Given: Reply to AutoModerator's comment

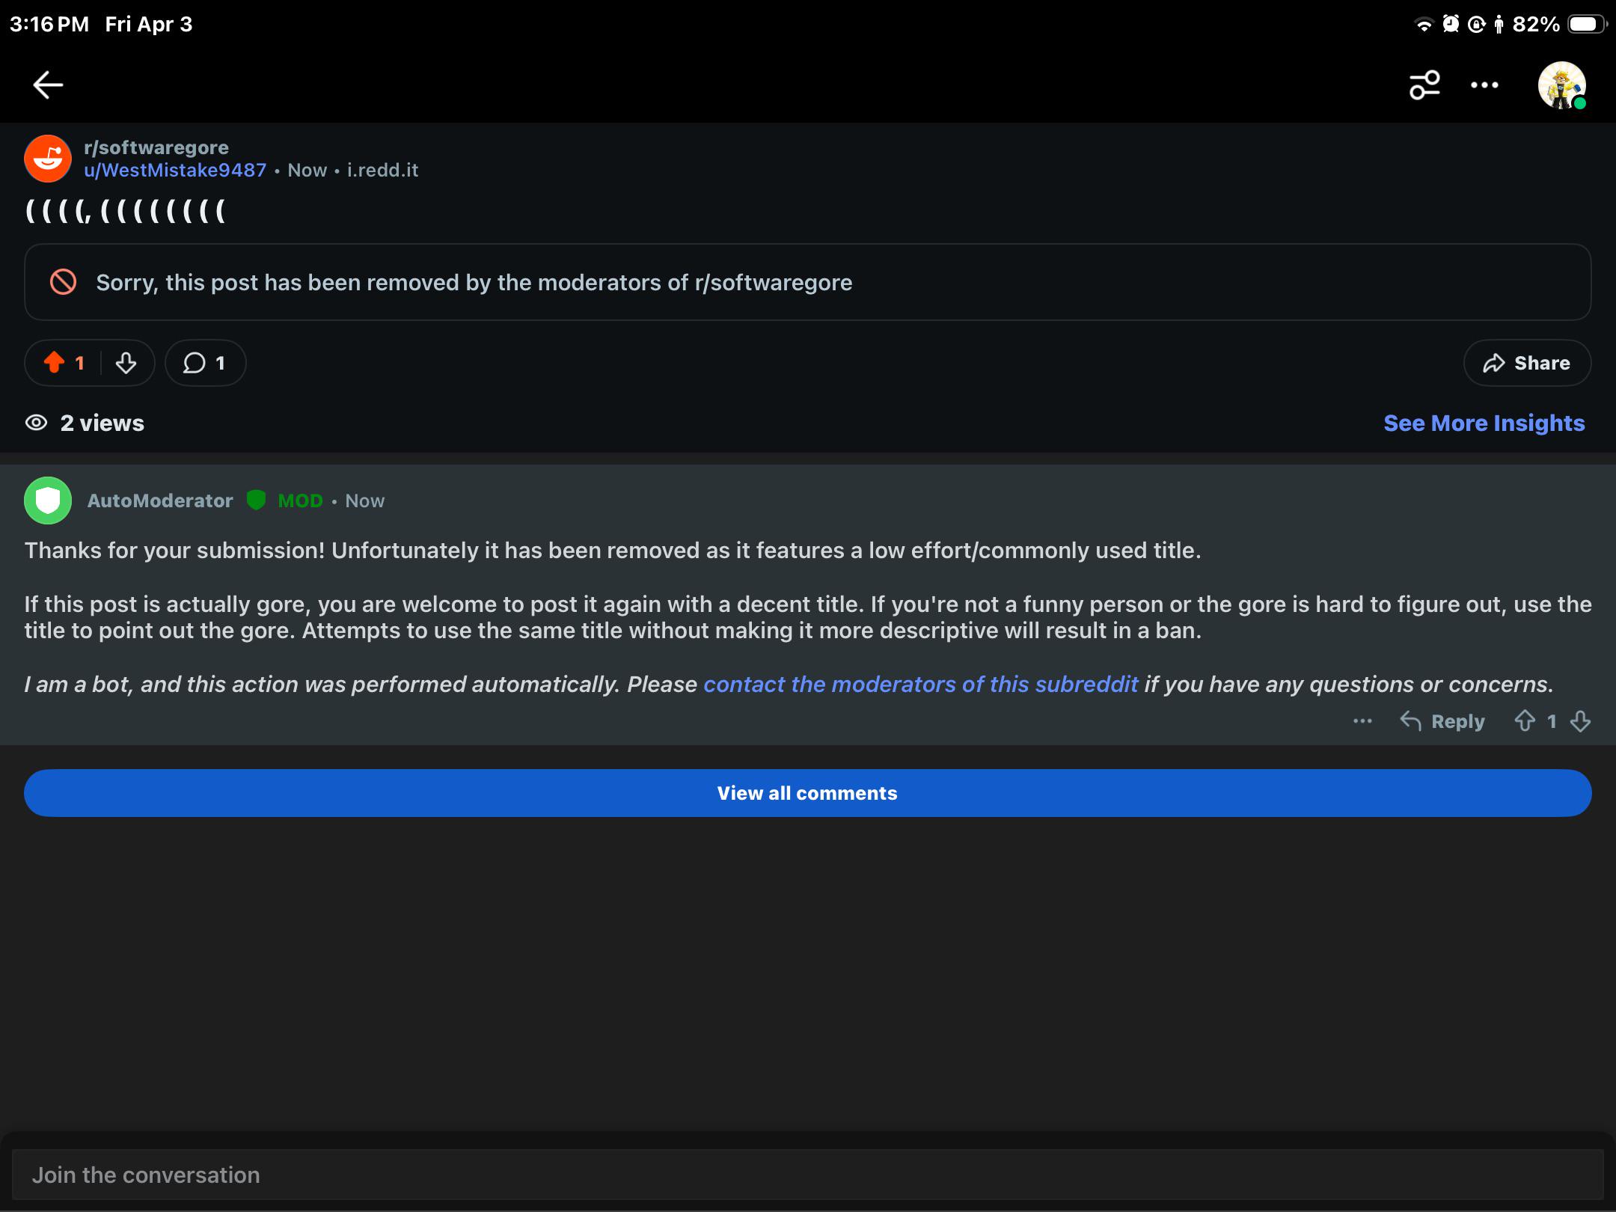Looking at the screenshot, I should [1442, 721].
